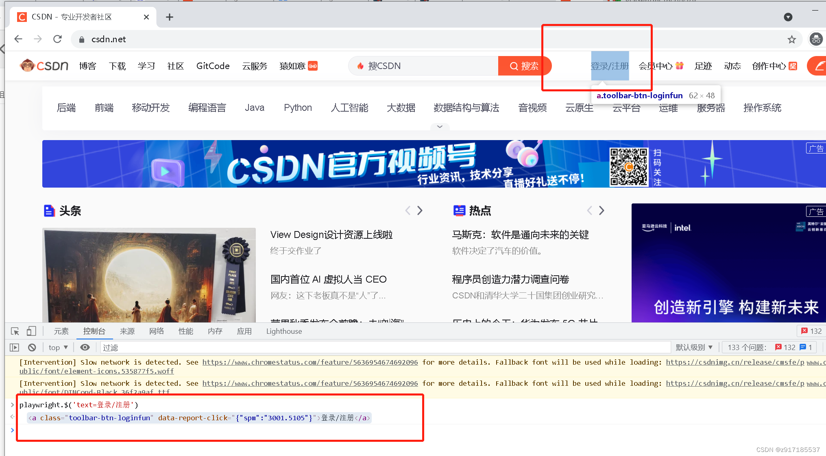Click the CSDN monkey logo
Image resolution: width=826 pixels, height=456 pixels.
pyautogui.click(x=44, y=66)
